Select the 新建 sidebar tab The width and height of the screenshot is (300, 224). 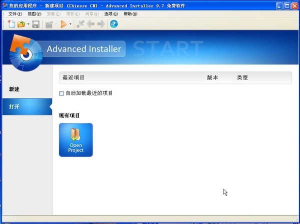click(27, 89)
